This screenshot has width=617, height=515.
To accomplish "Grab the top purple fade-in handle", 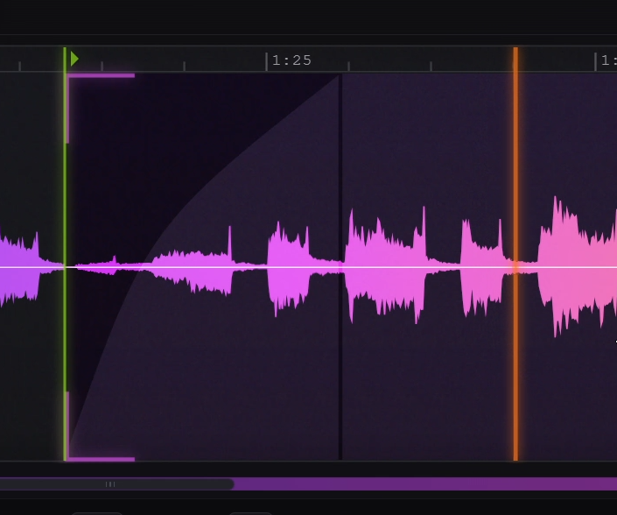I will click(101, 75).
